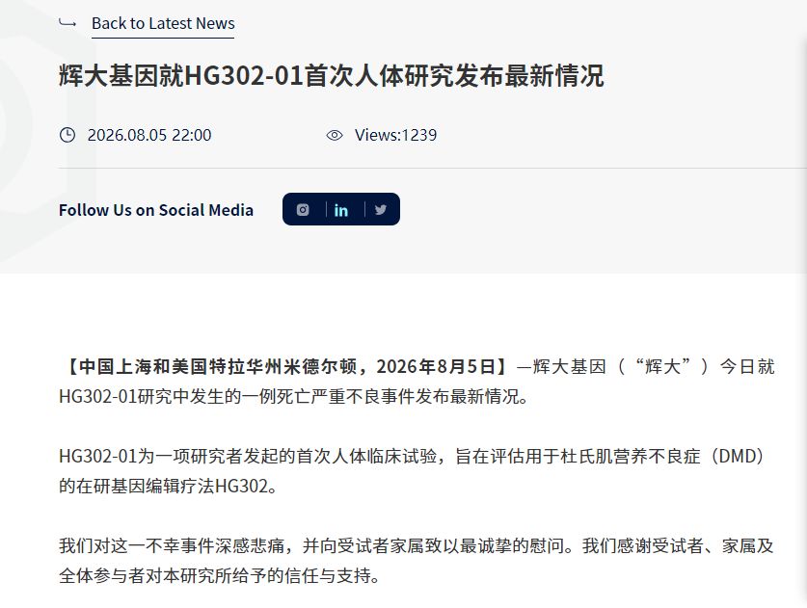
Task: Click the return arrow icon beside Back link
Action: (x=67, y=22)
